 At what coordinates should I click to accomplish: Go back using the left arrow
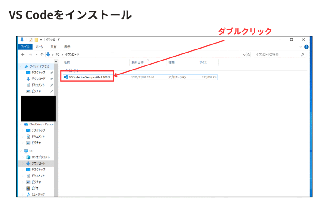(x=23, y=55)
